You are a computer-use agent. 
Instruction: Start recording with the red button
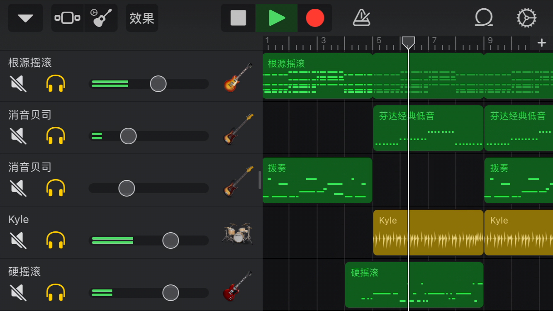tap(315, 18)
